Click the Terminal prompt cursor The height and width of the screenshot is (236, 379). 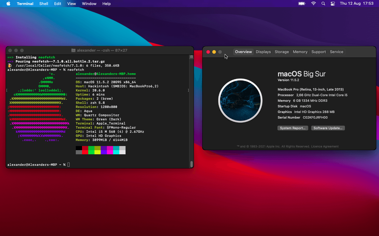pos(69,165)
